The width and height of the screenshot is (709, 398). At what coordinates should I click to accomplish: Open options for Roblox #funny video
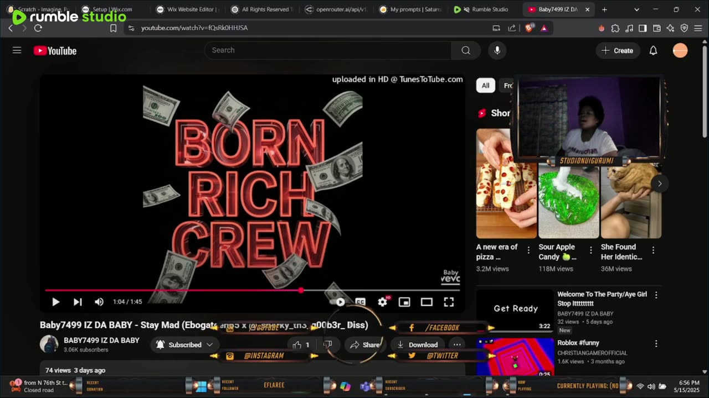tap(656, 343)
